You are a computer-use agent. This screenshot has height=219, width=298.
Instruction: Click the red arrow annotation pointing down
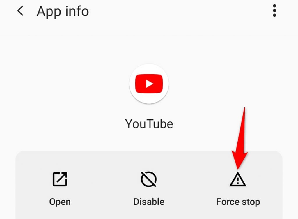[240, 138]
